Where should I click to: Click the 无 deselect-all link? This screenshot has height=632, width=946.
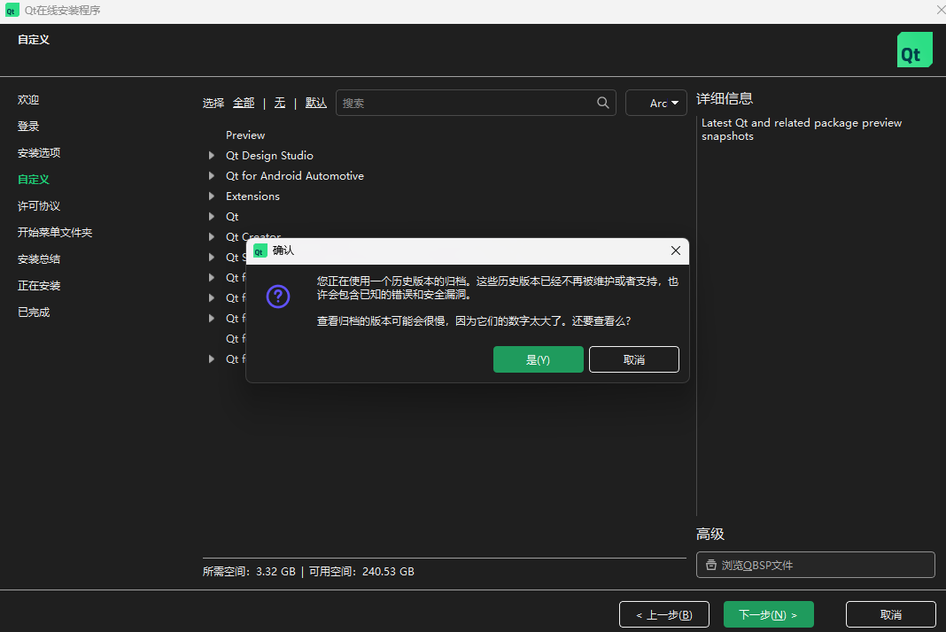pyautogui.click(x=280, y=104)
